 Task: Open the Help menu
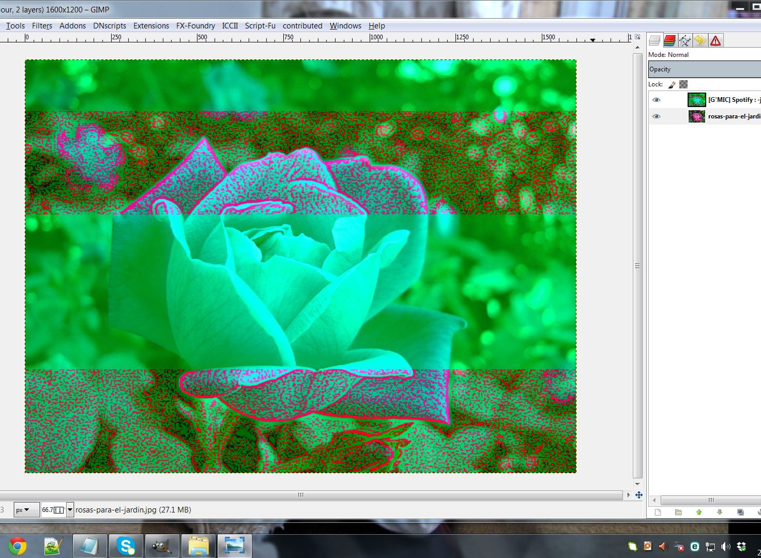[377, 26]
